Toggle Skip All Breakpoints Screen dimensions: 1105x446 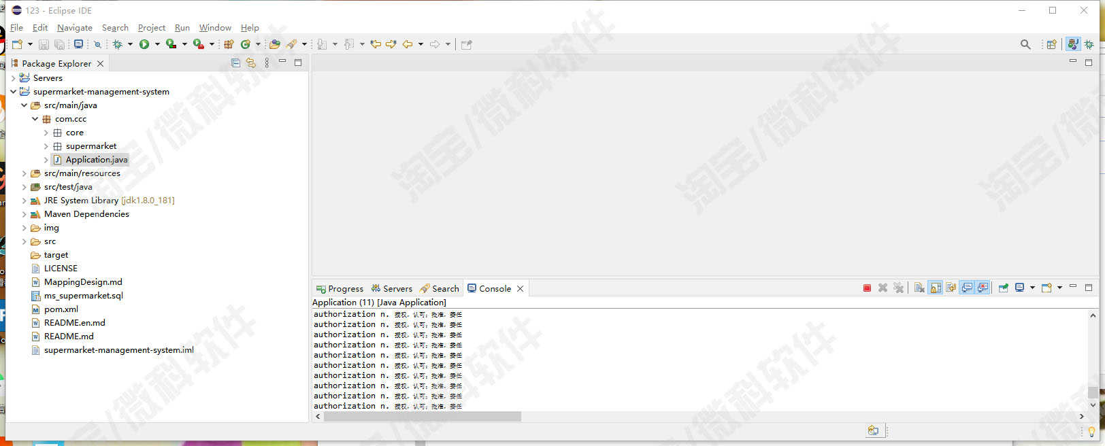(97, 44)
